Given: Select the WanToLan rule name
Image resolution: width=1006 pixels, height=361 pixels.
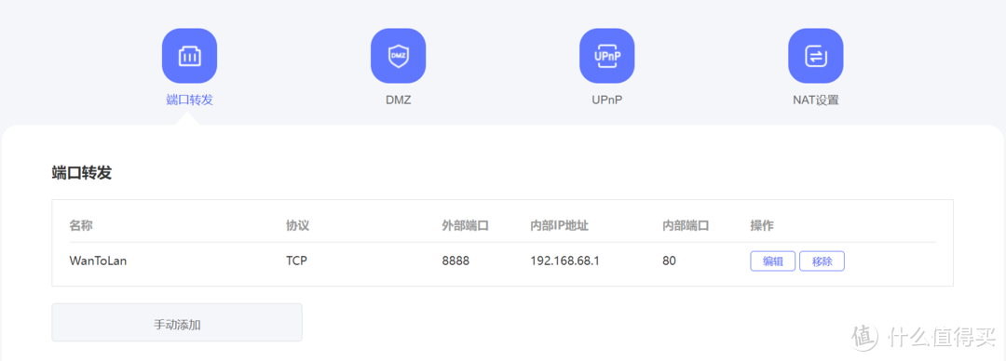Looking at the screenshot, I should click(98, 261).
